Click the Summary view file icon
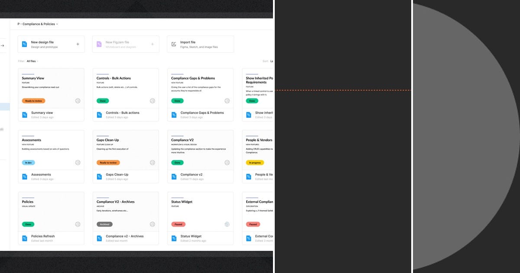This screenshot has height=273, width=520. [25, 114]
